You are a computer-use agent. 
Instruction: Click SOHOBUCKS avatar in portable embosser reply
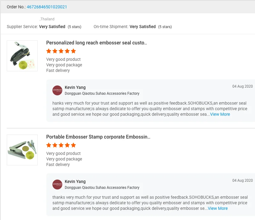point(57,185)
